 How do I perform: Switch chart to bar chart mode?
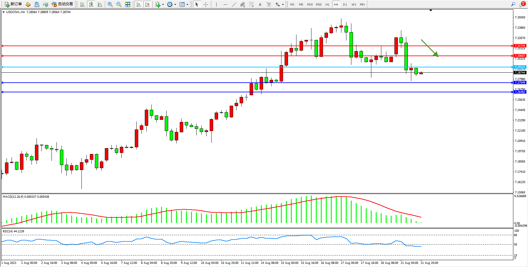(82, 4)
